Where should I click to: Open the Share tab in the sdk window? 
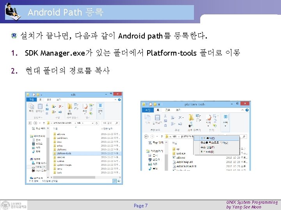[49, 100]
